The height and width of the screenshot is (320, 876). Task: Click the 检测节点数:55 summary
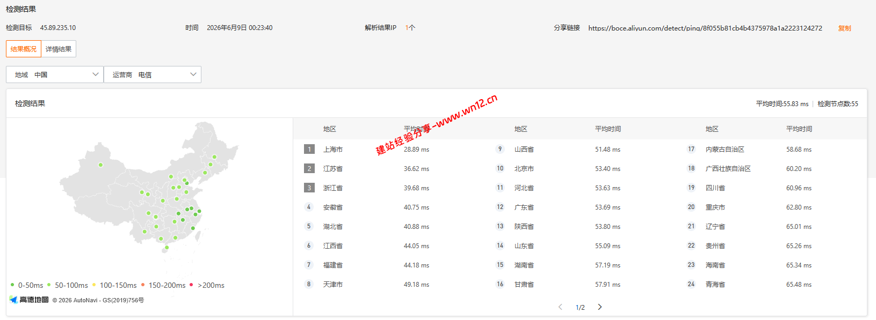838,104
